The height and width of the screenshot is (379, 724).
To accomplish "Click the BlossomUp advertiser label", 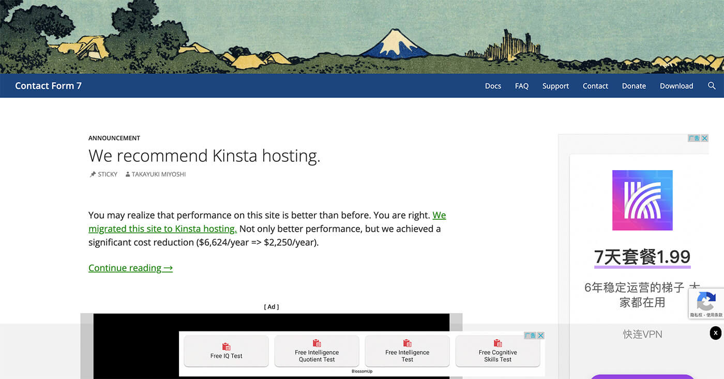I will tap(362, 371).
